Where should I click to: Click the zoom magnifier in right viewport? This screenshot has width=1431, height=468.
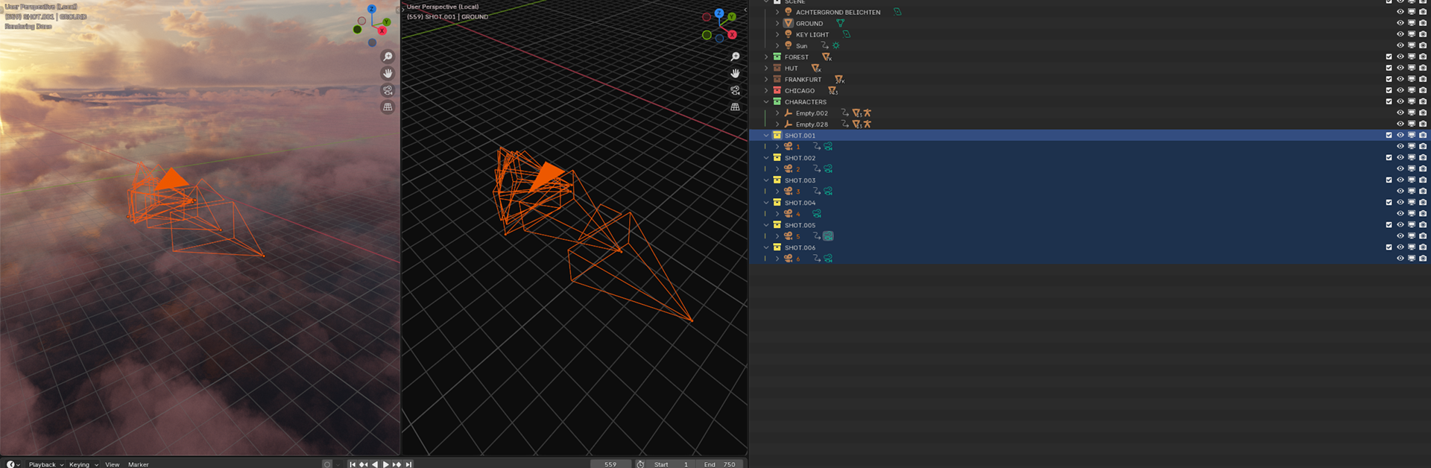(735, 57)
